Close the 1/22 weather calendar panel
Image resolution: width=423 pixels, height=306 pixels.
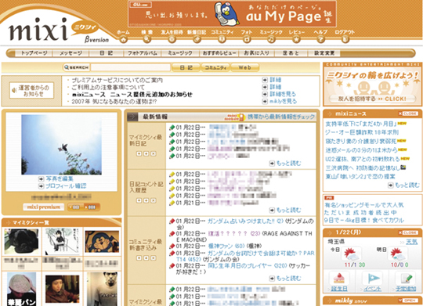pyautogui.click(x=408, y=232)
